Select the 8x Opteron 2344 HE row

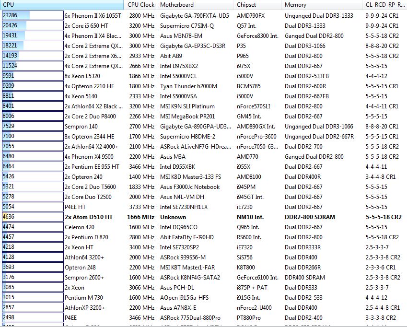[x=203, y=137]
